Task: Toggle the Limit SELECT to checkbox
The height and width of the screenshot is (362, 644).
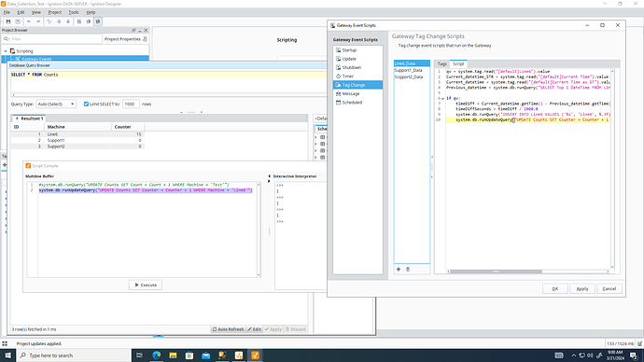Action: point(86,104)
